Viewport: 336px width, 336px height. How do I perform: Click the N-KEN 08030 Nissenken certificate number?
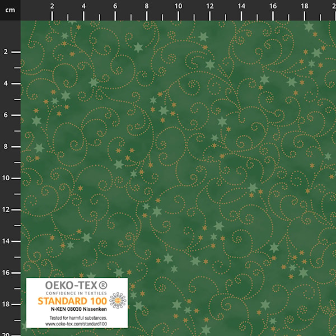coord(78,309)
